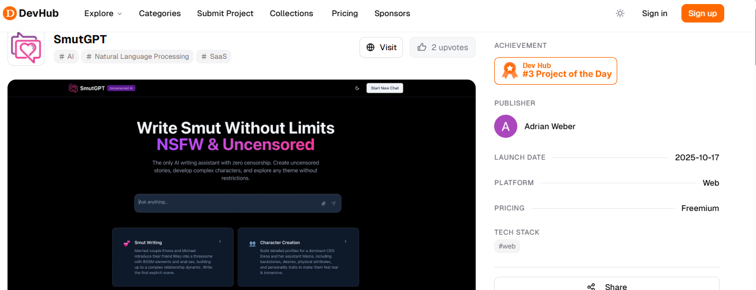Open Submit Project page
The height and width of the screenshot is (290, 756).
click(225, 13)
